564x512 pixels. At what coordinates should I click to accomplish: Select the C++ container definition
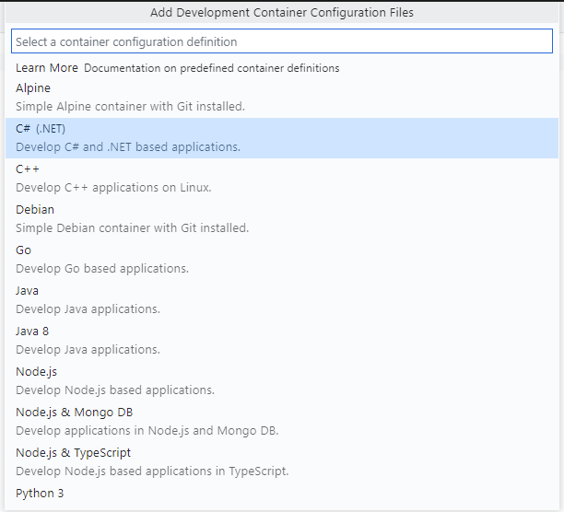click(x=282, y=179)
